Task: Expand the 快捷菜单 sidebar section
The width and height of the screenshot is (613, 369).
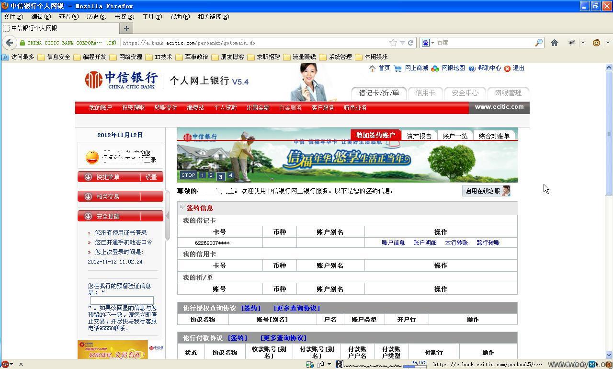Action: coord(108,177)
